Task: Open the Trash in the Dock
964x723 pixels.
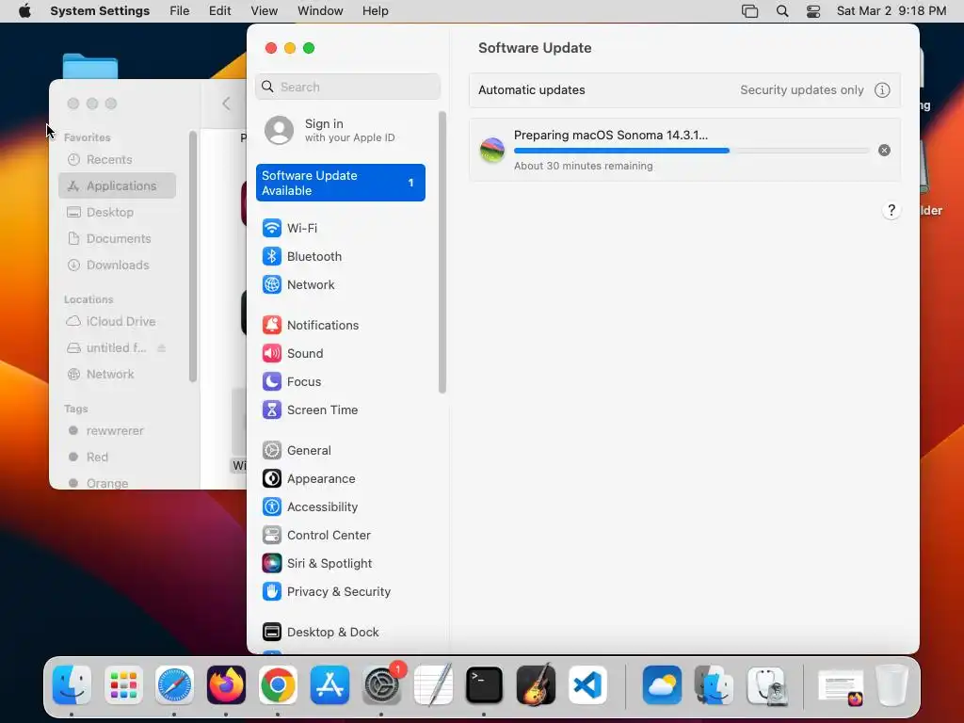Action: 892,685
